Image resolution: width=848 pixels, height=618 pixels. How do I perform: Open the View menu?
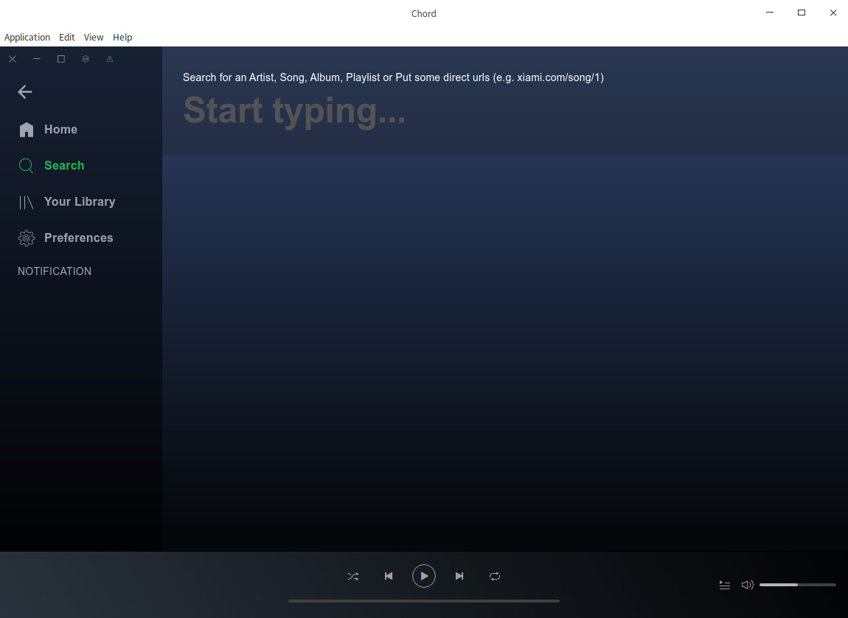click(94, 38)
